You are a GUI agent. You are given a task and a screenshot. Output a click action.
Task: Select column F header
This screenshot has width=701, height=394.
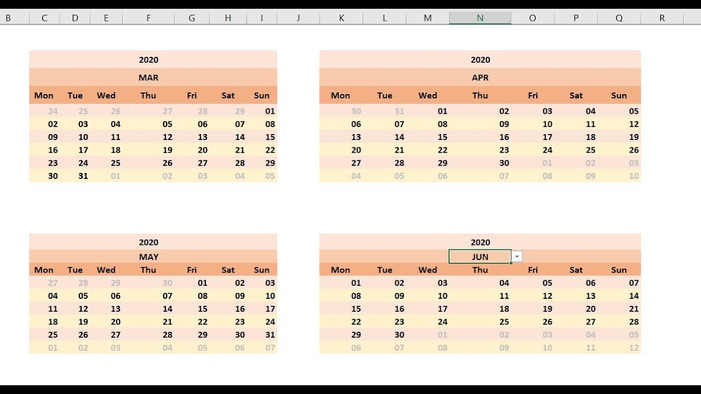point(148,18)
